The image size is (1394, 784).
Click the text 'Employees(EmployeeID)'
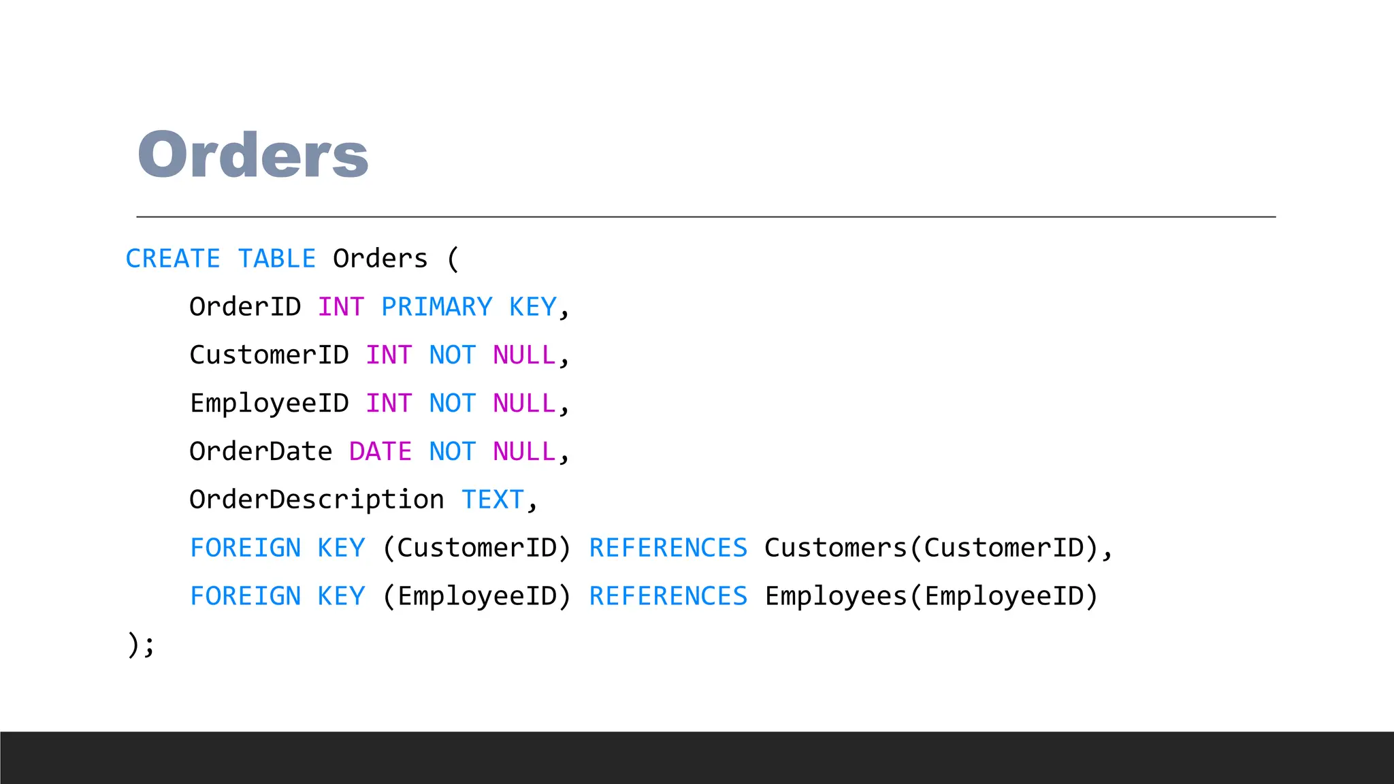(931, 597)
